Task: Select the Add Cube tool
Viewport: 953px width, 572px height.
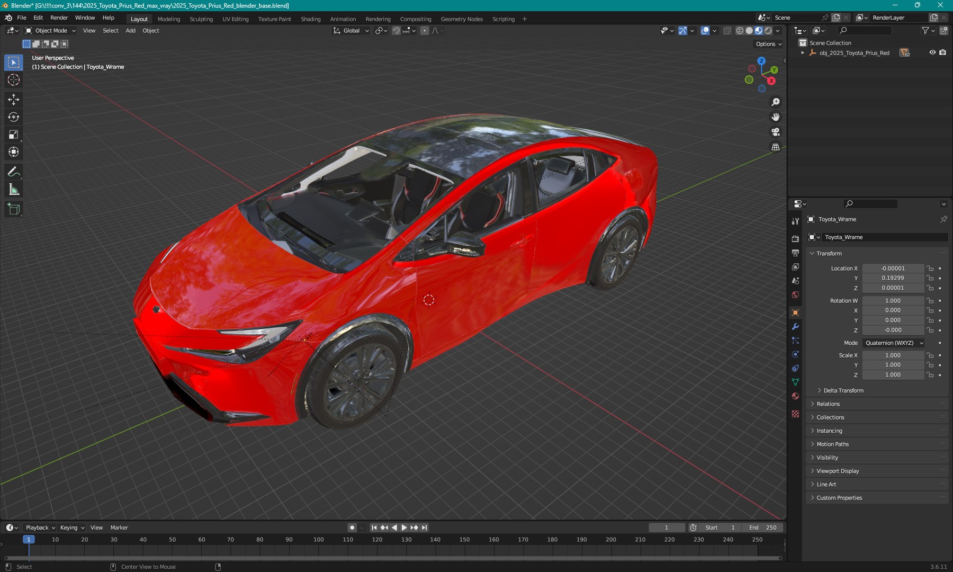Action: [x=14, y=210]
